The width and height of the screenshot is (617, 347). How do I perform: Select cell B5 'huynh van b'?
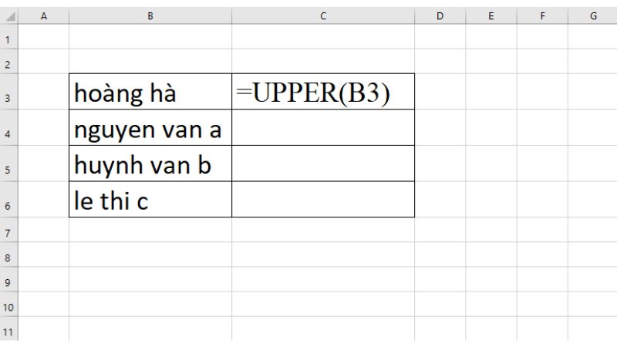150,163
